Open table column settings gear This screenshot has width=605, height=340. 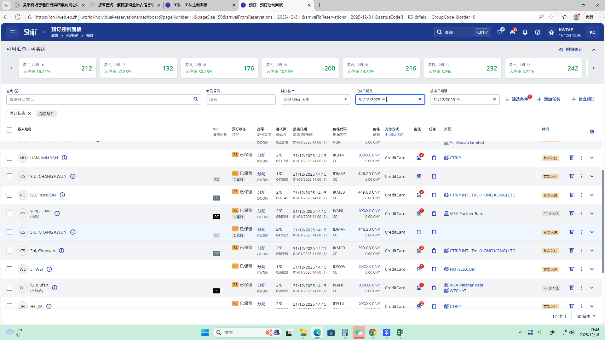pyautogui.click(x=592, y=132)
